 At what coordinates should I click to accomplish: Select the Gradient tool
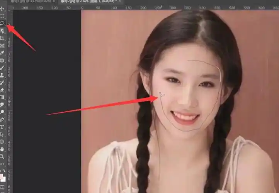[2, 97]
